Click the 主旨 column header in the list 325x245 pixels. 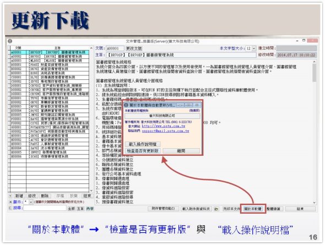click(58, 48)
